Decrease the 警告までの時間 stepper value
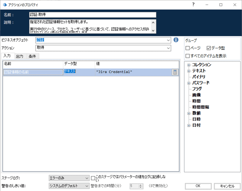The width and height of the screenshot is (242, 191). pos(140,187)
